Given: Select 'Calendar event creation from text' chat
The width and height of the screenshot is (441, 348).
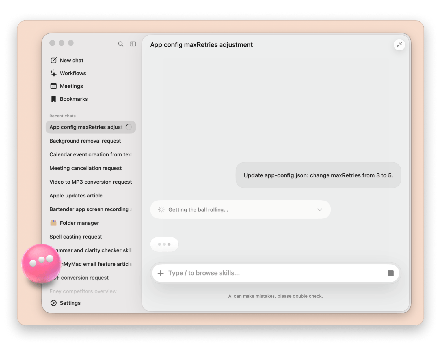Looking at the screenshot, I should pyautogui.click(x=90, y=154).
